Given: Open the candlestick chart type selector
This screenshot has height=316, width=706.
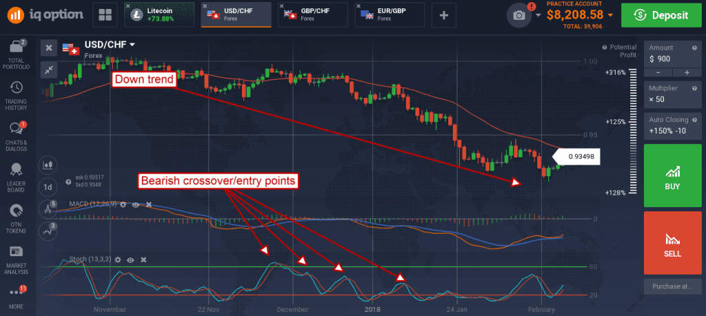Looking at the screenshot, I should pyautogui.click(x=47, y=165).
